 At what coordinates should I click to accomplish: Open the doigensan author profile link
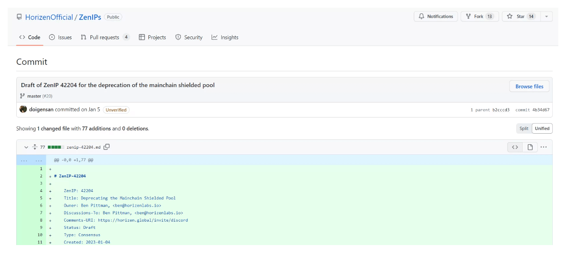point(41,109)
